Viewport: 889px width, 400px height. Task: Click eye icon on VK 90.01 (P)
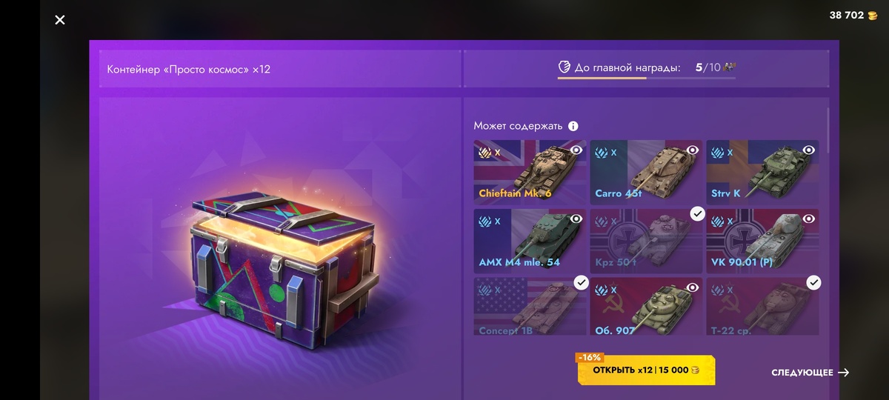point(809,219)
